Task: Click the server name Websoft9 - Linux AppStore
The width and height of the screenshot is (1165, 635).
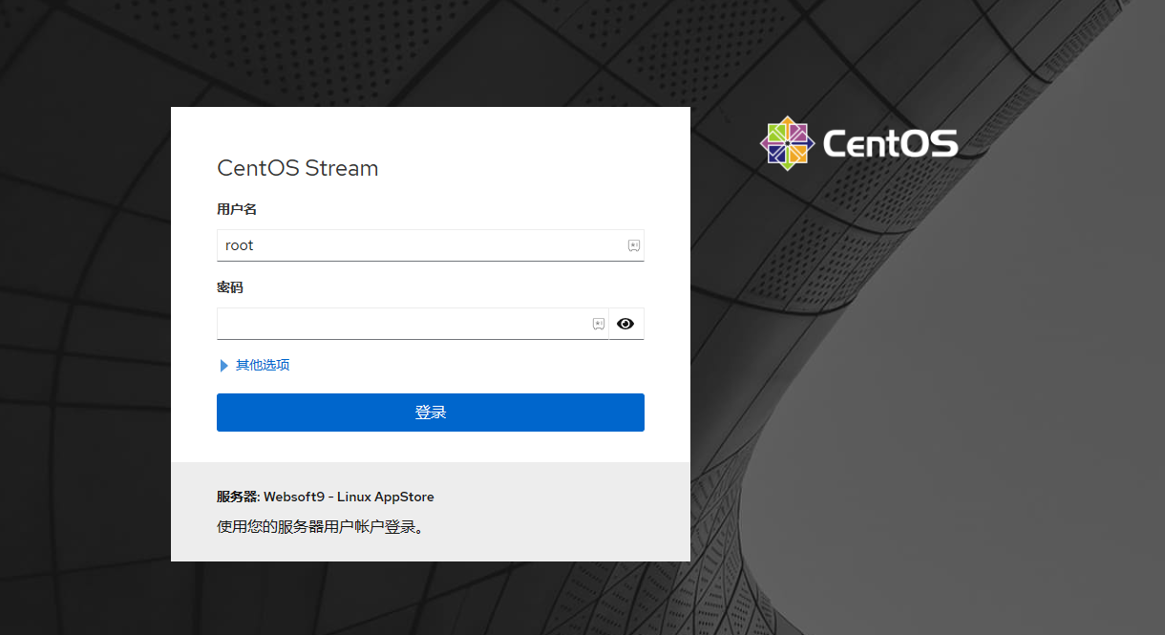Action: click(x=349, y=497)
